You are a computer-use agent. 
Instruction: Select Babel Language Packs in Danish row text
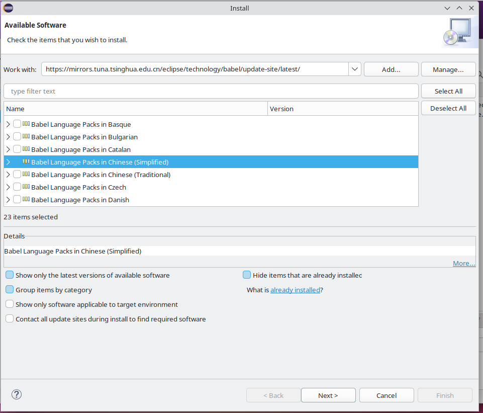[80, 200]
